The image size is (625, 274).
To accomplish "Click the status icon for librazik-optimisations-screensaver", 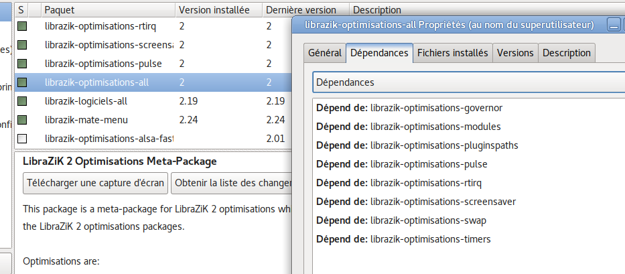I will 22,45.
